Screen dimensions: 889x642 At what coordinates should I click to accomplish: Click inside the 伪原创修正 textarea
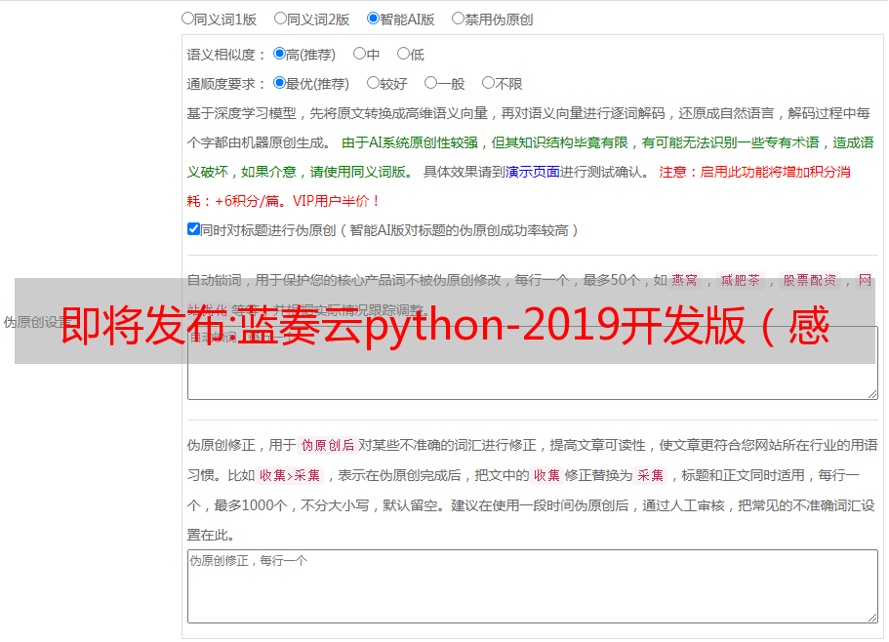tap(533, 586)
